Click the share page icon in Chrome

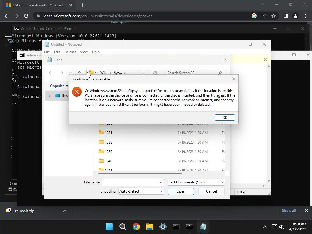264,16
